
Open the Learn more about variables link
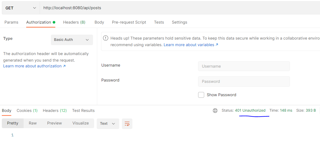[x=191, y=45]
